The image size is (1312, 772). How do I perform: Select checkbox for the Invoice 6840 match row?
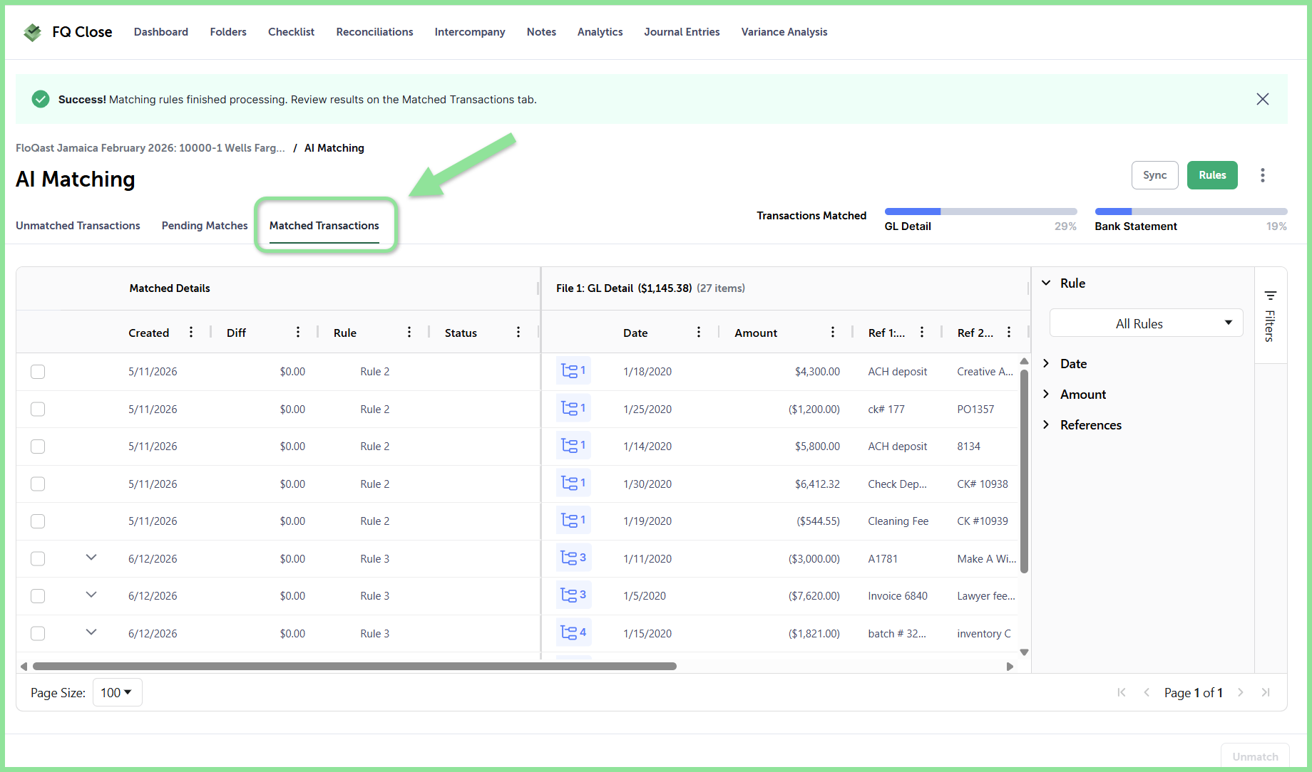(38, 596)
